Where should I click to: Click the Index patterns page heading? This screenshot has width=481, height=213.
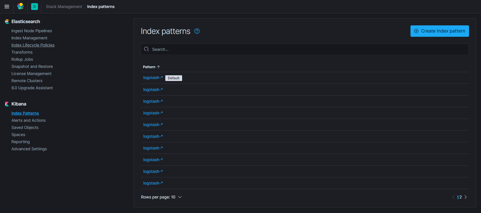click(x=166, y=31)
